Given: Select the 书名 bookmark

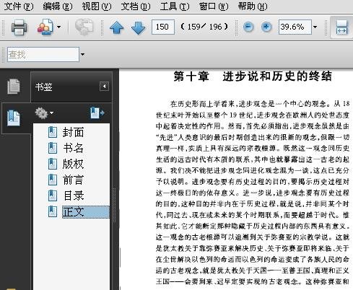Looking at the screenshot, I should [x=73, y=148].
